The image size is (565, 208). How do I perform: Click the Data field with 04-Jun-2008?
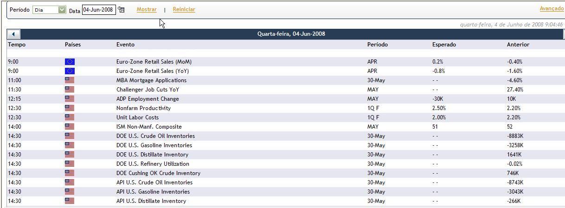(99, 10)
